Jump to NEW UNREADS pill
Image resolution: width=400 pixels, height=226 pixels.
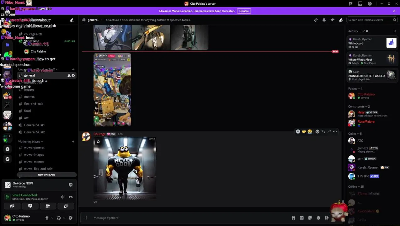47,175
